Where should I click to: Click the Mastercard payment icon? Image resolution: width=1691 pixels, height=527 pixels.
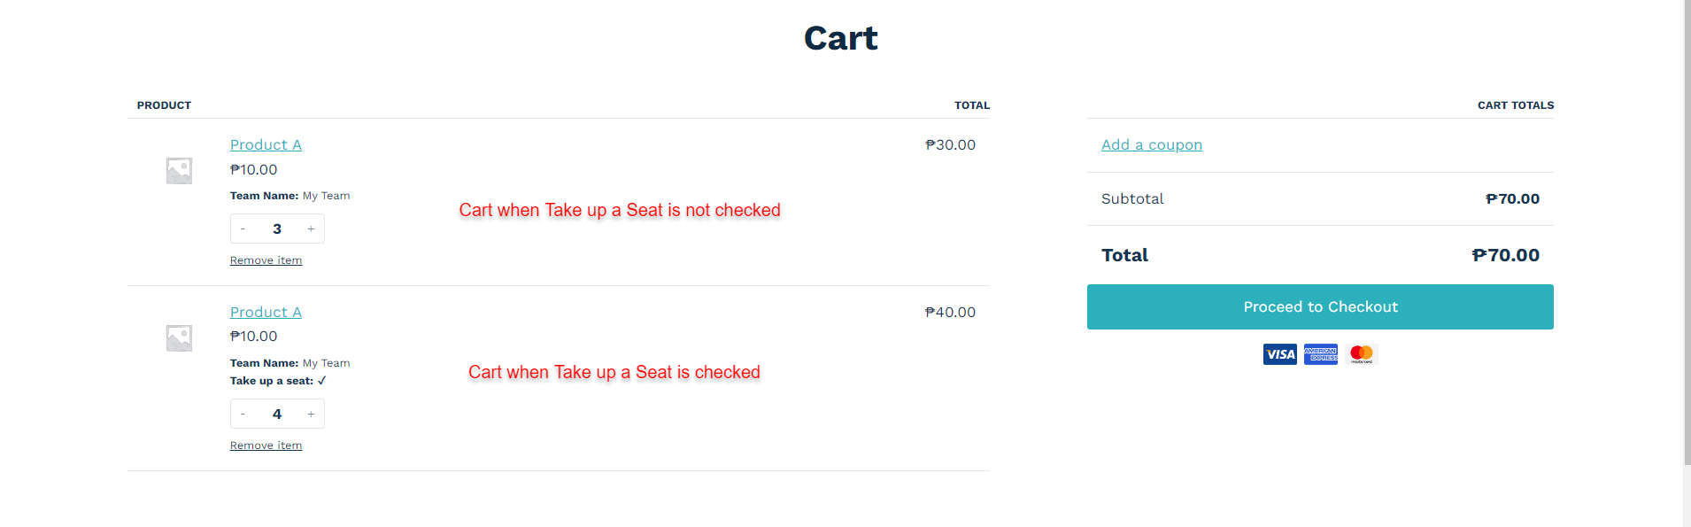point(1361,354)
